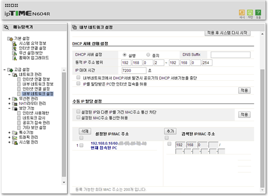Click the 내부 네트워크 설정 panel title icon

(74, 27)
